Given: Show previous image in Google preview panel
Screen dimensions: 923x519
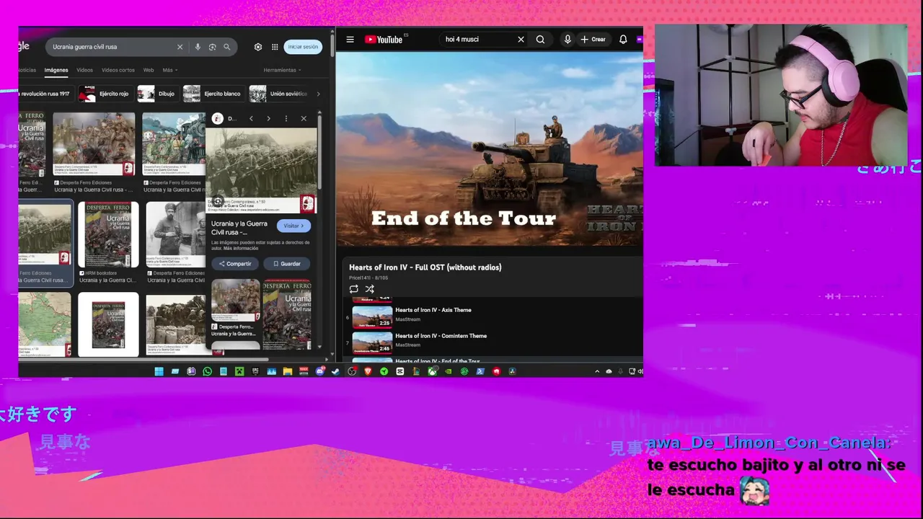Looking at the screenshot, I should 251,118.
